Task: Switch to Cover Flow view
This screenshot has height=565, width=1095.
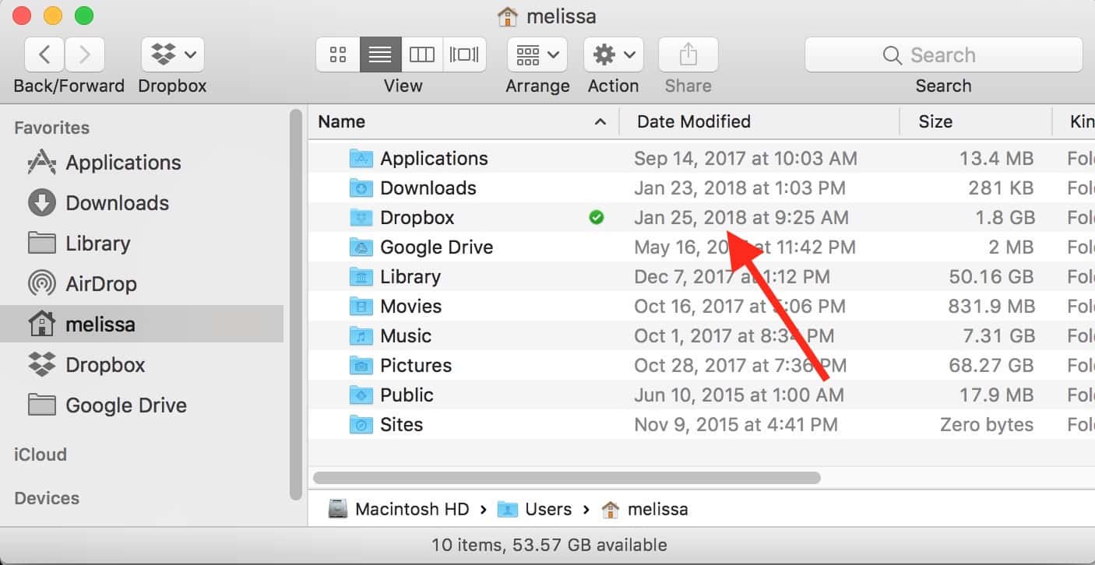Action: click(465, 54)
